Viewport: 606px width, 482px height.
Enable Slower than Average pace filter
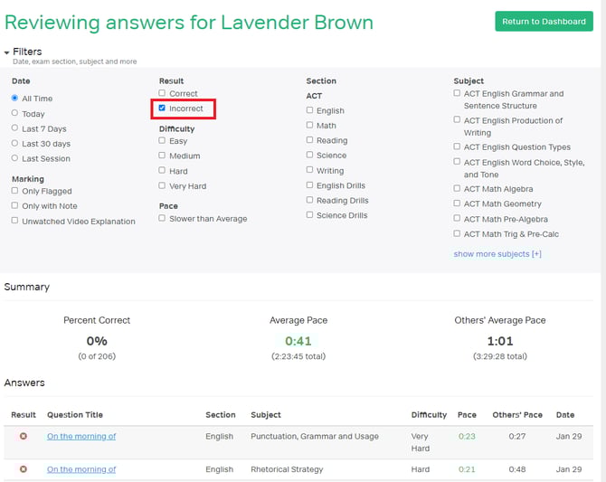click(162, 218)
